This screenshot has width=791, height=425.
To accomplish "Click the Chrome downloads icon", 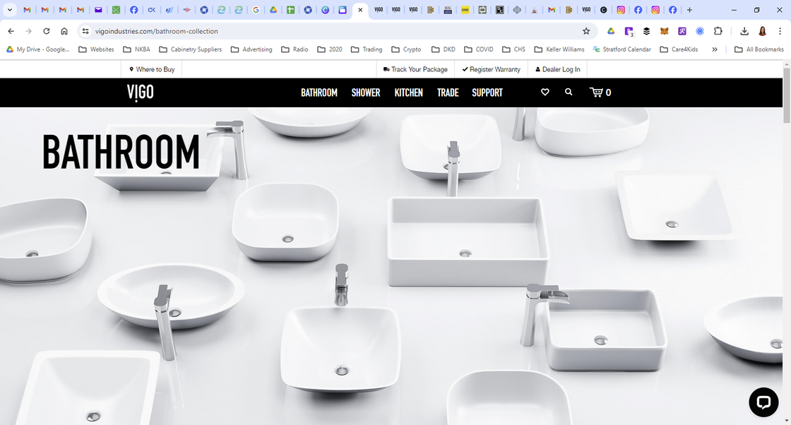I will point(744,31).
